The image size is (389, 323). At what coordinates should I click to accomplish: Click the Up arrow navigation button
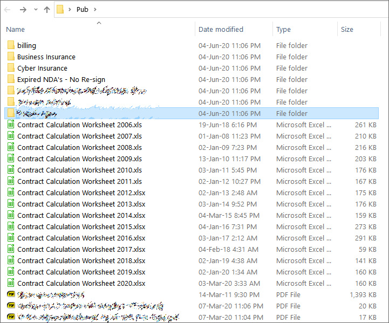coord(47,10)
